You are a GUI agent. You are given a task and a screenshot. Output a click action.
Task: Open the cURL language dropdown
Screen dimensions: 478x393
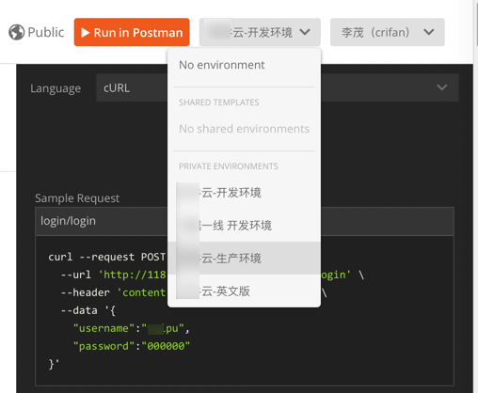pos(278,87)
